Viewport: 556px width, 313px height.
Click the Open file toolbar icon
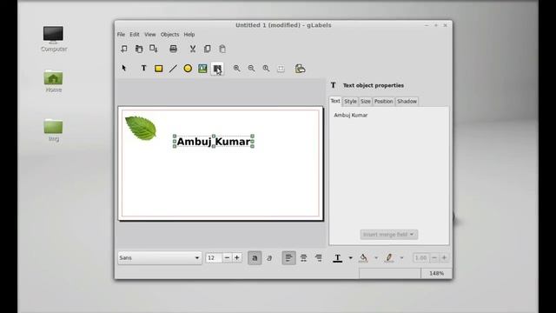139,49
